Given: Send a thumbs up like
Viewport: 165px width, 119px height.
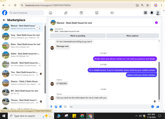Looking at the screenshot, I should pos(158,107).
